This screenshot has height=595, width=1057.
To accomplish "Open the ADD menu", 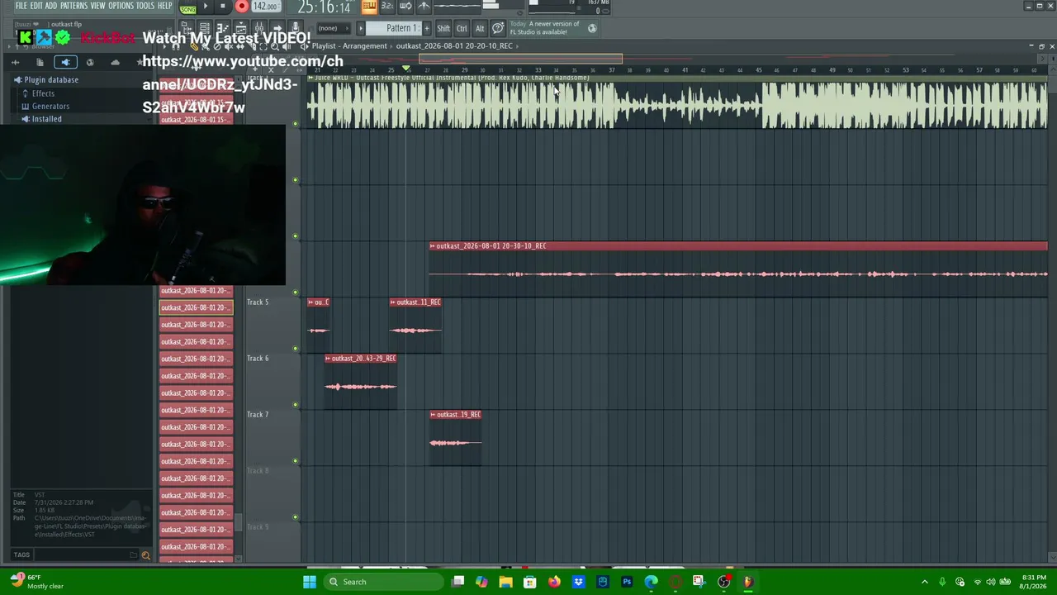I will [x=51, y=6].
